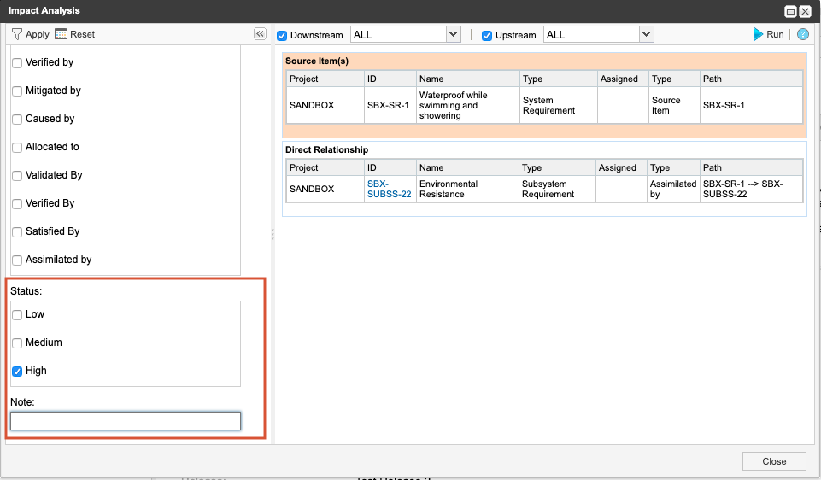Check the Assimilated by relationship filter

[x=17, y=260]
